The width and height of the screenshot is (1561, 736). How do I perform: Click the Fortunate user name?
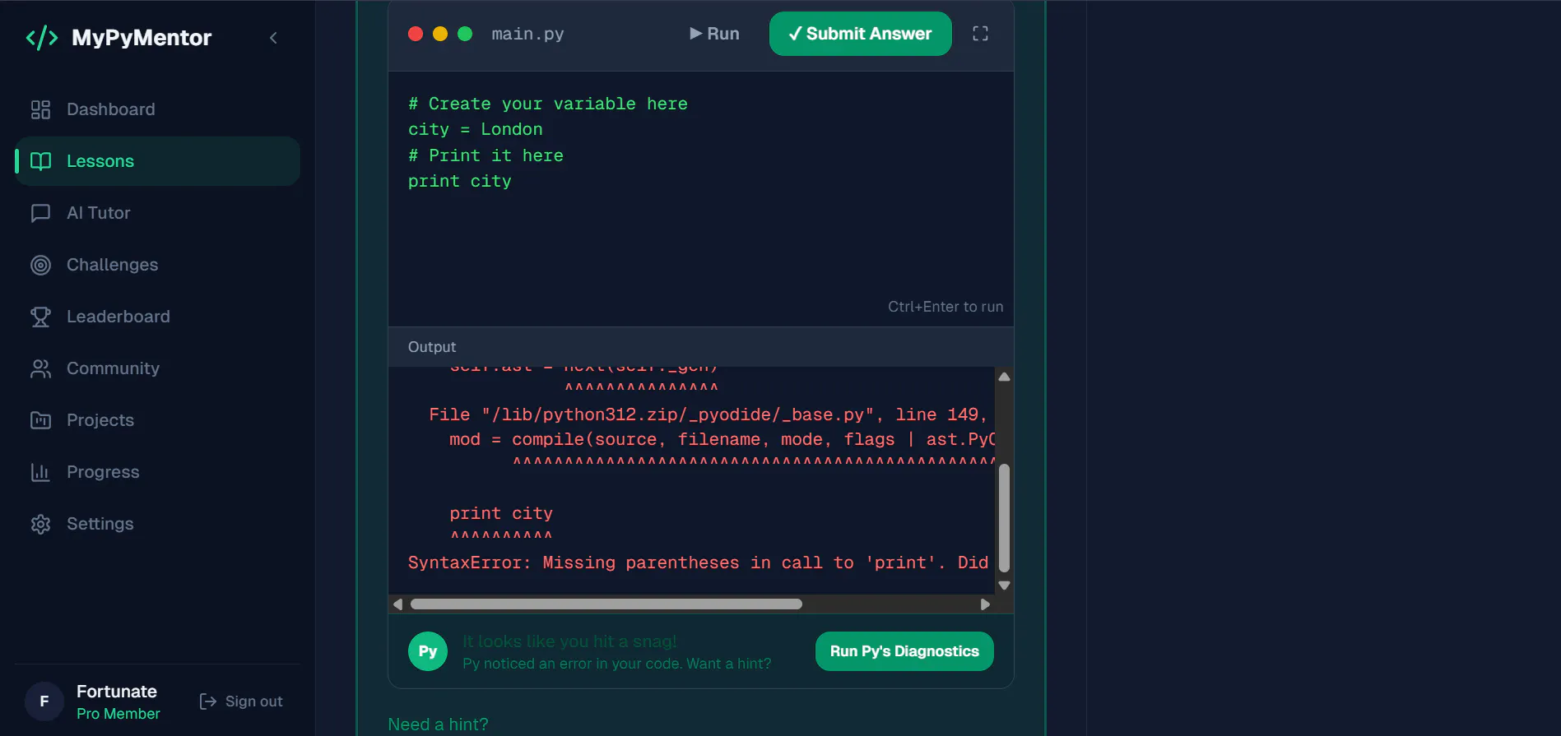[117, 692]
